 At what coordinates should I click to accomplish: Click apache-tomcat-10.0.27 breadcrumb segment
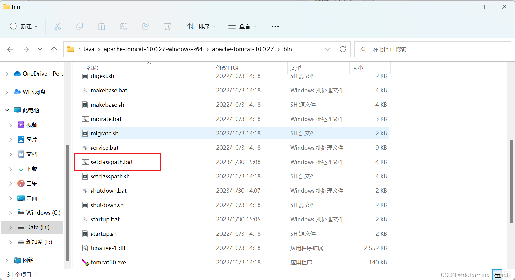[243, 49]
